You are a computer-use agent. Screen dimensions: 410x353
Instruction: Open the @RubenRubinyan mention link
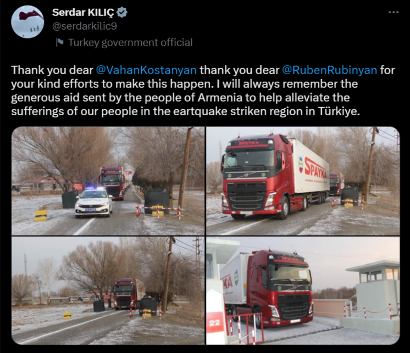(329, 70)
